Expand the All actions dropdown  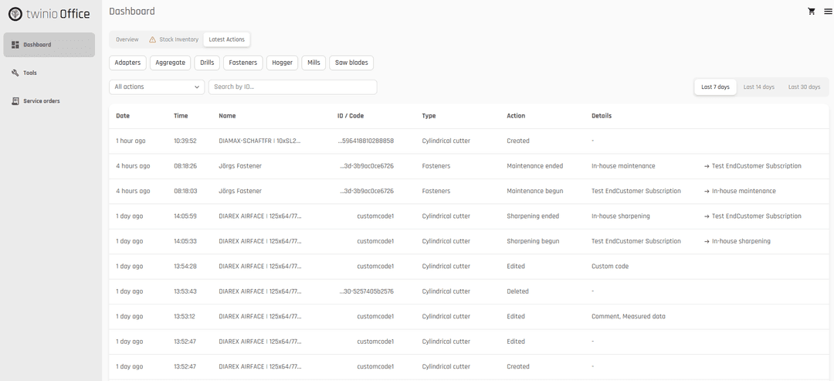pyautogui.click(x=157, y=87)
